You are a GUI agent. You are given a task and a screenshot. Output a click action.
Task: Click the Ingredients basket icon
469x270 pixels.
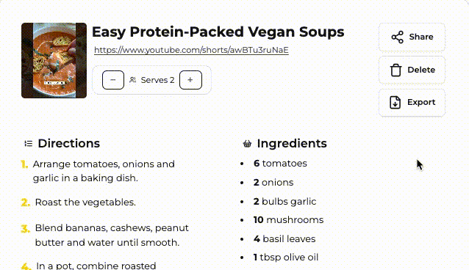tap(247, 144)
